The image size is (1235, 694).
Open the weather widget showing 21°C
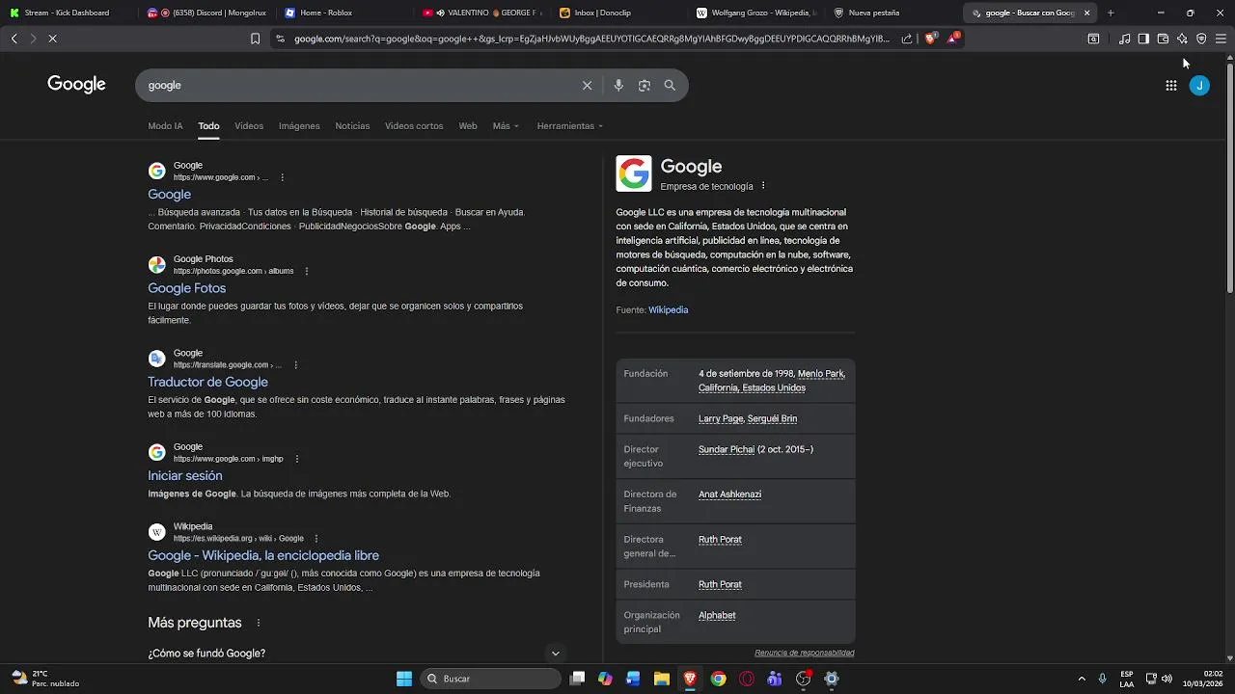point(45,679)
